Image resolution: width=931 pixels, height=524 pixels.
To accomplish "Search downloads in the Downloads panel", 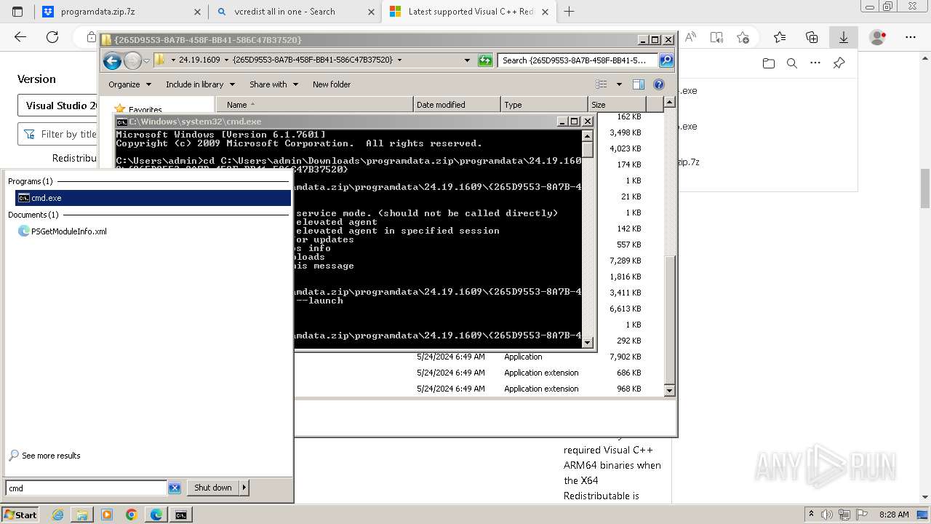I will point(792,63).
